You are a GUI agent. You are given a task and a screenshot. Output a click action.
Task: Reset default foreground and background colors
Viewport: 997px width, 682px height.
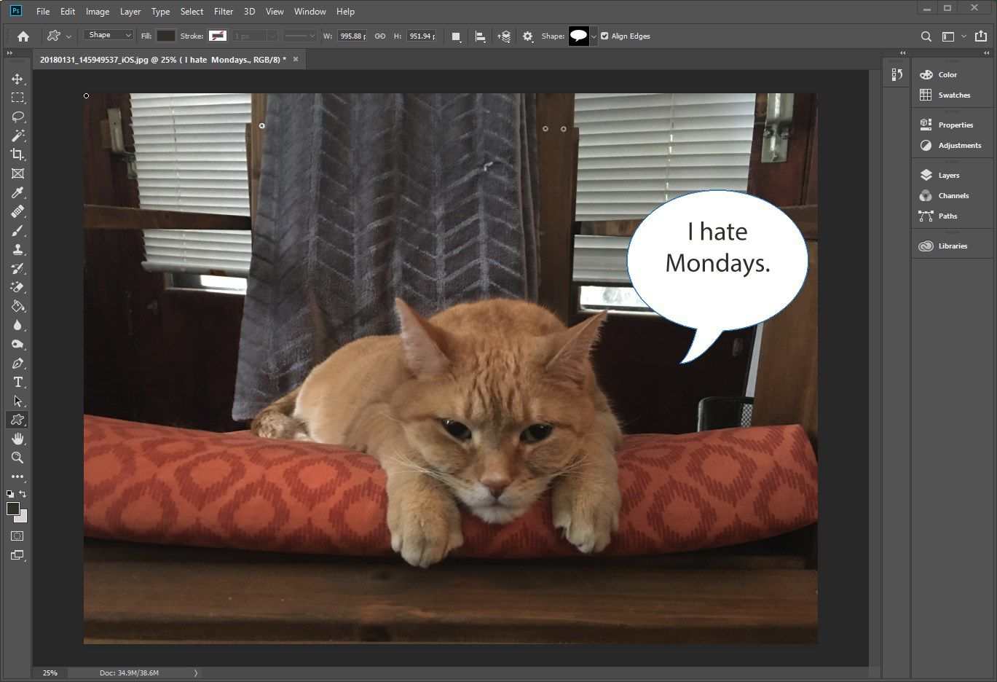10,494
